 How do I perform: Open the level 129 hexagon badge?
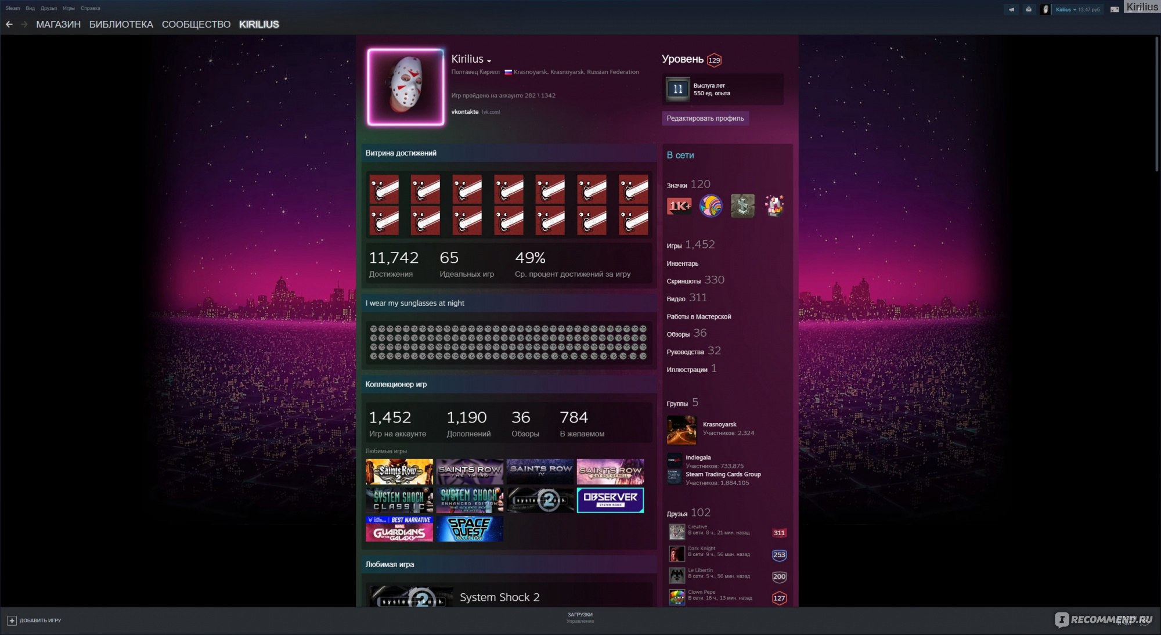click(714, 60)
